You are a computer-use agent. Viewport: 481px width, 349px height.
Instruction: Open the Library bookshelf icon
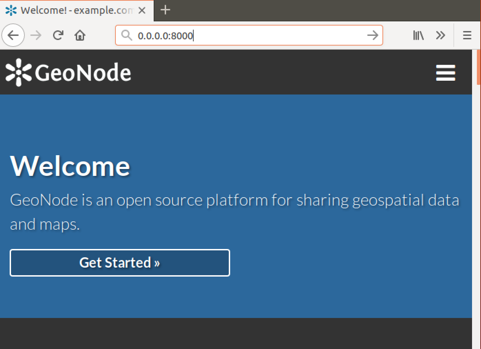[418, 35]
